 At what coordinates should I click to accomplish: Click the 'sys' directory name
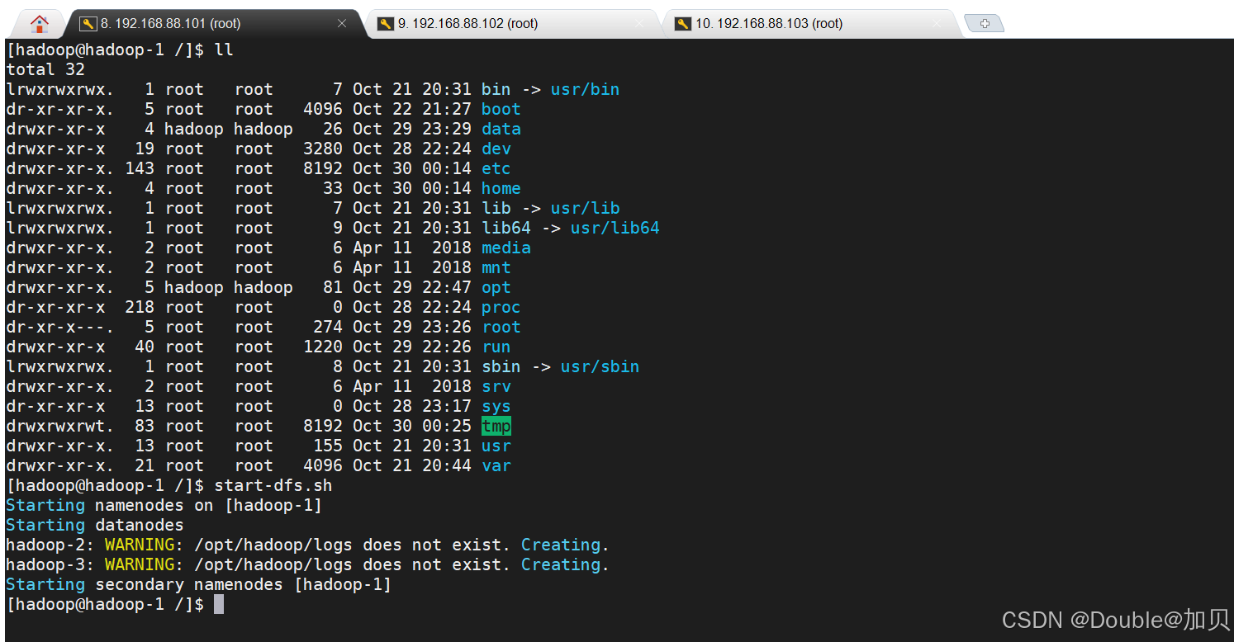(496, 406)
